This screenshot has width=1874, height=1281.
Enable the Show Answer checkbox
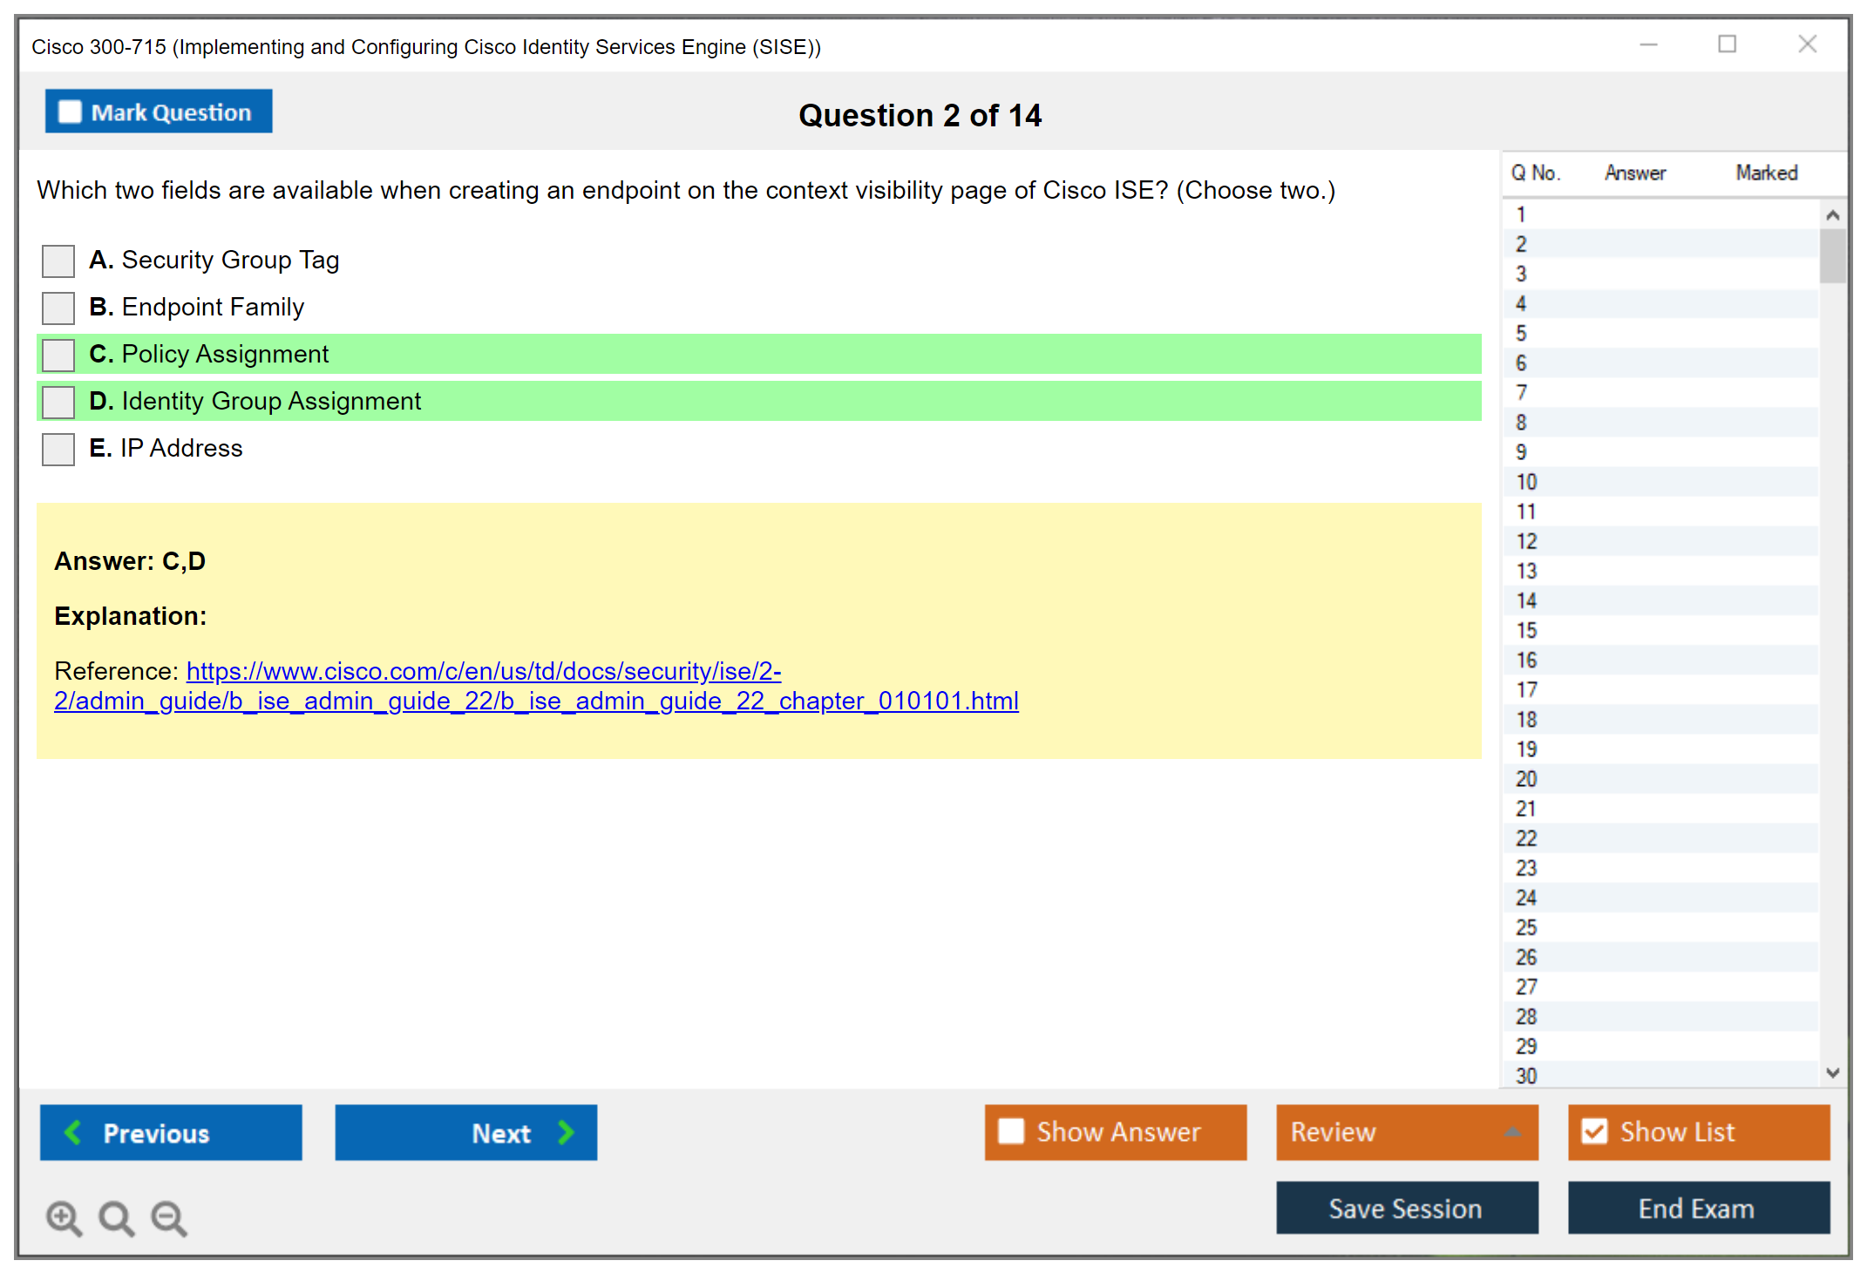[x=1011, y=1131]
